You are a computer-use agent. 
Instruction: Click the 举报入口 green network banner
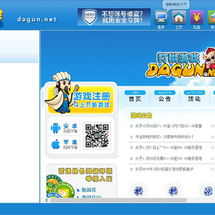(x=85, y=175)
